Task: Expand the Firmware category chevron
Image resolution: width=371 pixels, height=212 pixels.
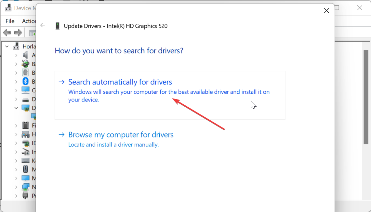Action: tap(16, 126)
